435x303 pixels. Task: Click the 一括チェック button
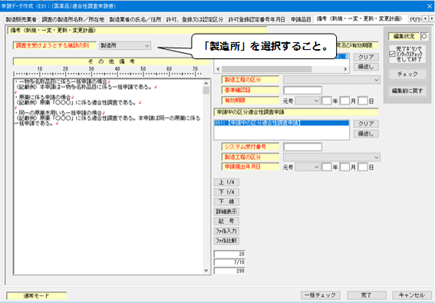click(320, 295)
